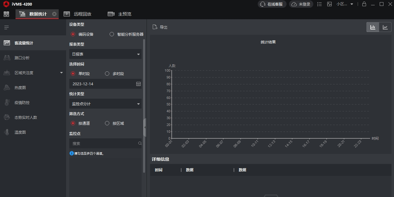Collapse the filter panel using side handle
The height and width of the screenshot is (197, 394).
point(145,127)
